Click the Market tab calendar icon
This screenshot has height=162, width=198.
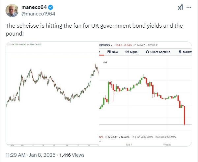pyautogui.click(x=180, y=52)
